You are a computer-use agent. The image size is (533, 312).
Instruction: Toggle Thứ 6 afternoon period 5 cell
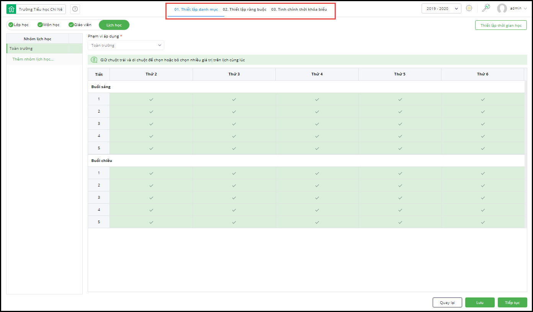pyautogui.click(x=483, y=222)
